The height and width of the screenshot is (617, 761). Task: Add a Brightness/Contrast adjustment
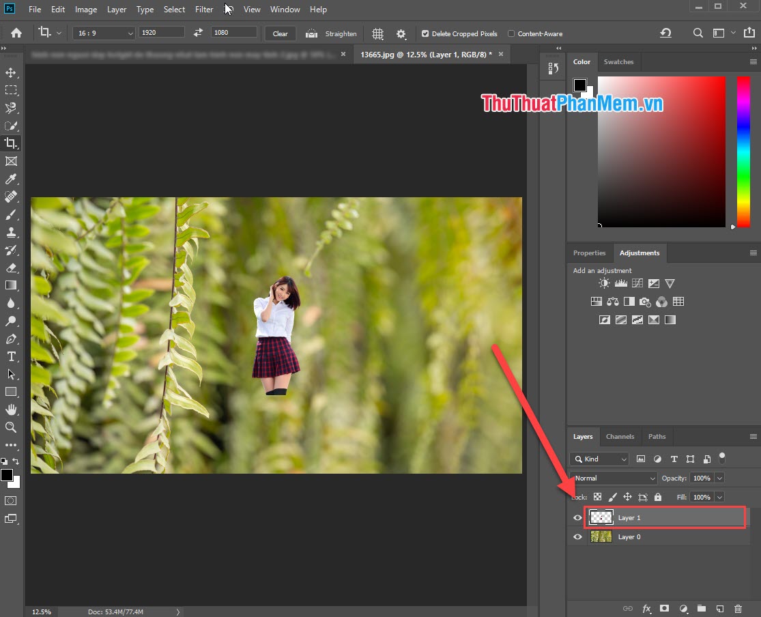603,283
